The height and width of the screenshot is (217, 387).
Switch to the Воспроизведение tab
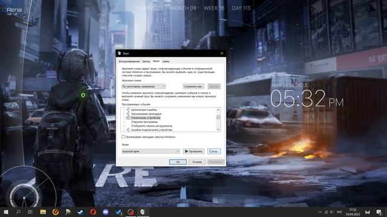click(x=129, y=61)
